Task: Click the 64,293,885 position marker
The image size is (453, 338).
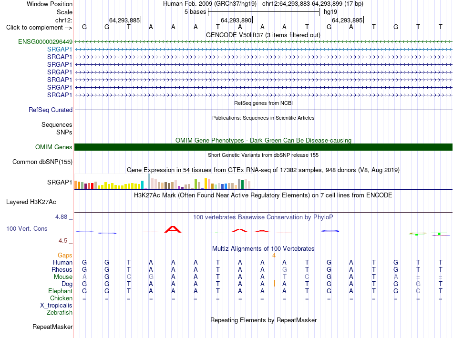Action: pyautogui.click(x=124, y=20)
